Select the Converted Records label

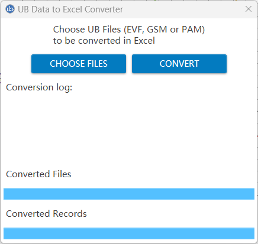click(x=46, y=214)
